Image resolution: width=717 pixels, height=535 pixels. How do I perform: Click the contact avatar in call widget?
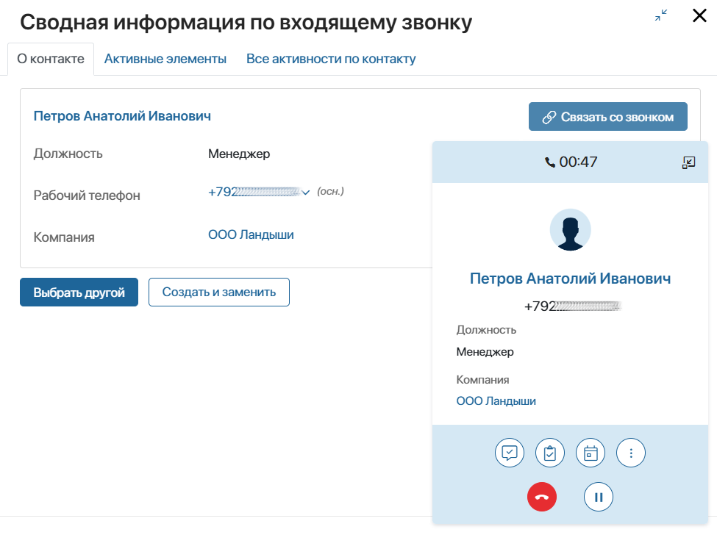point(570,230)
